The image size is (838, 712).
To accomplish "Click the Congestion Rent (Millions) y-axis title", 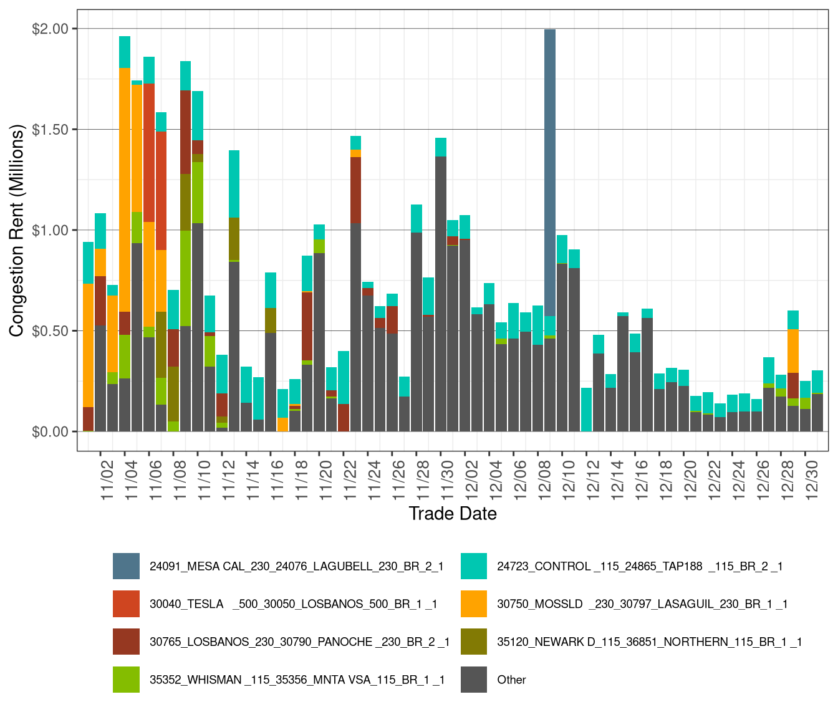I will (x=16, y=231).
